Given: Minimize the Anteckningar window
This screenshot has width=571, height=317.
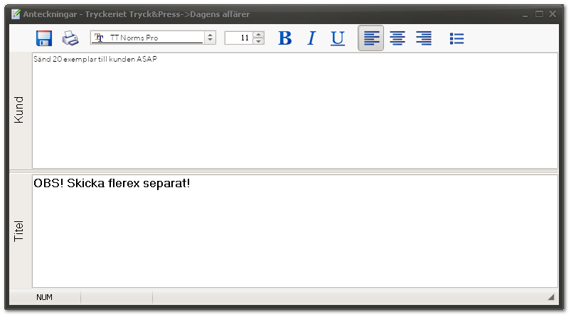Looking at the screenshot, I should click(x=525, y=14).
